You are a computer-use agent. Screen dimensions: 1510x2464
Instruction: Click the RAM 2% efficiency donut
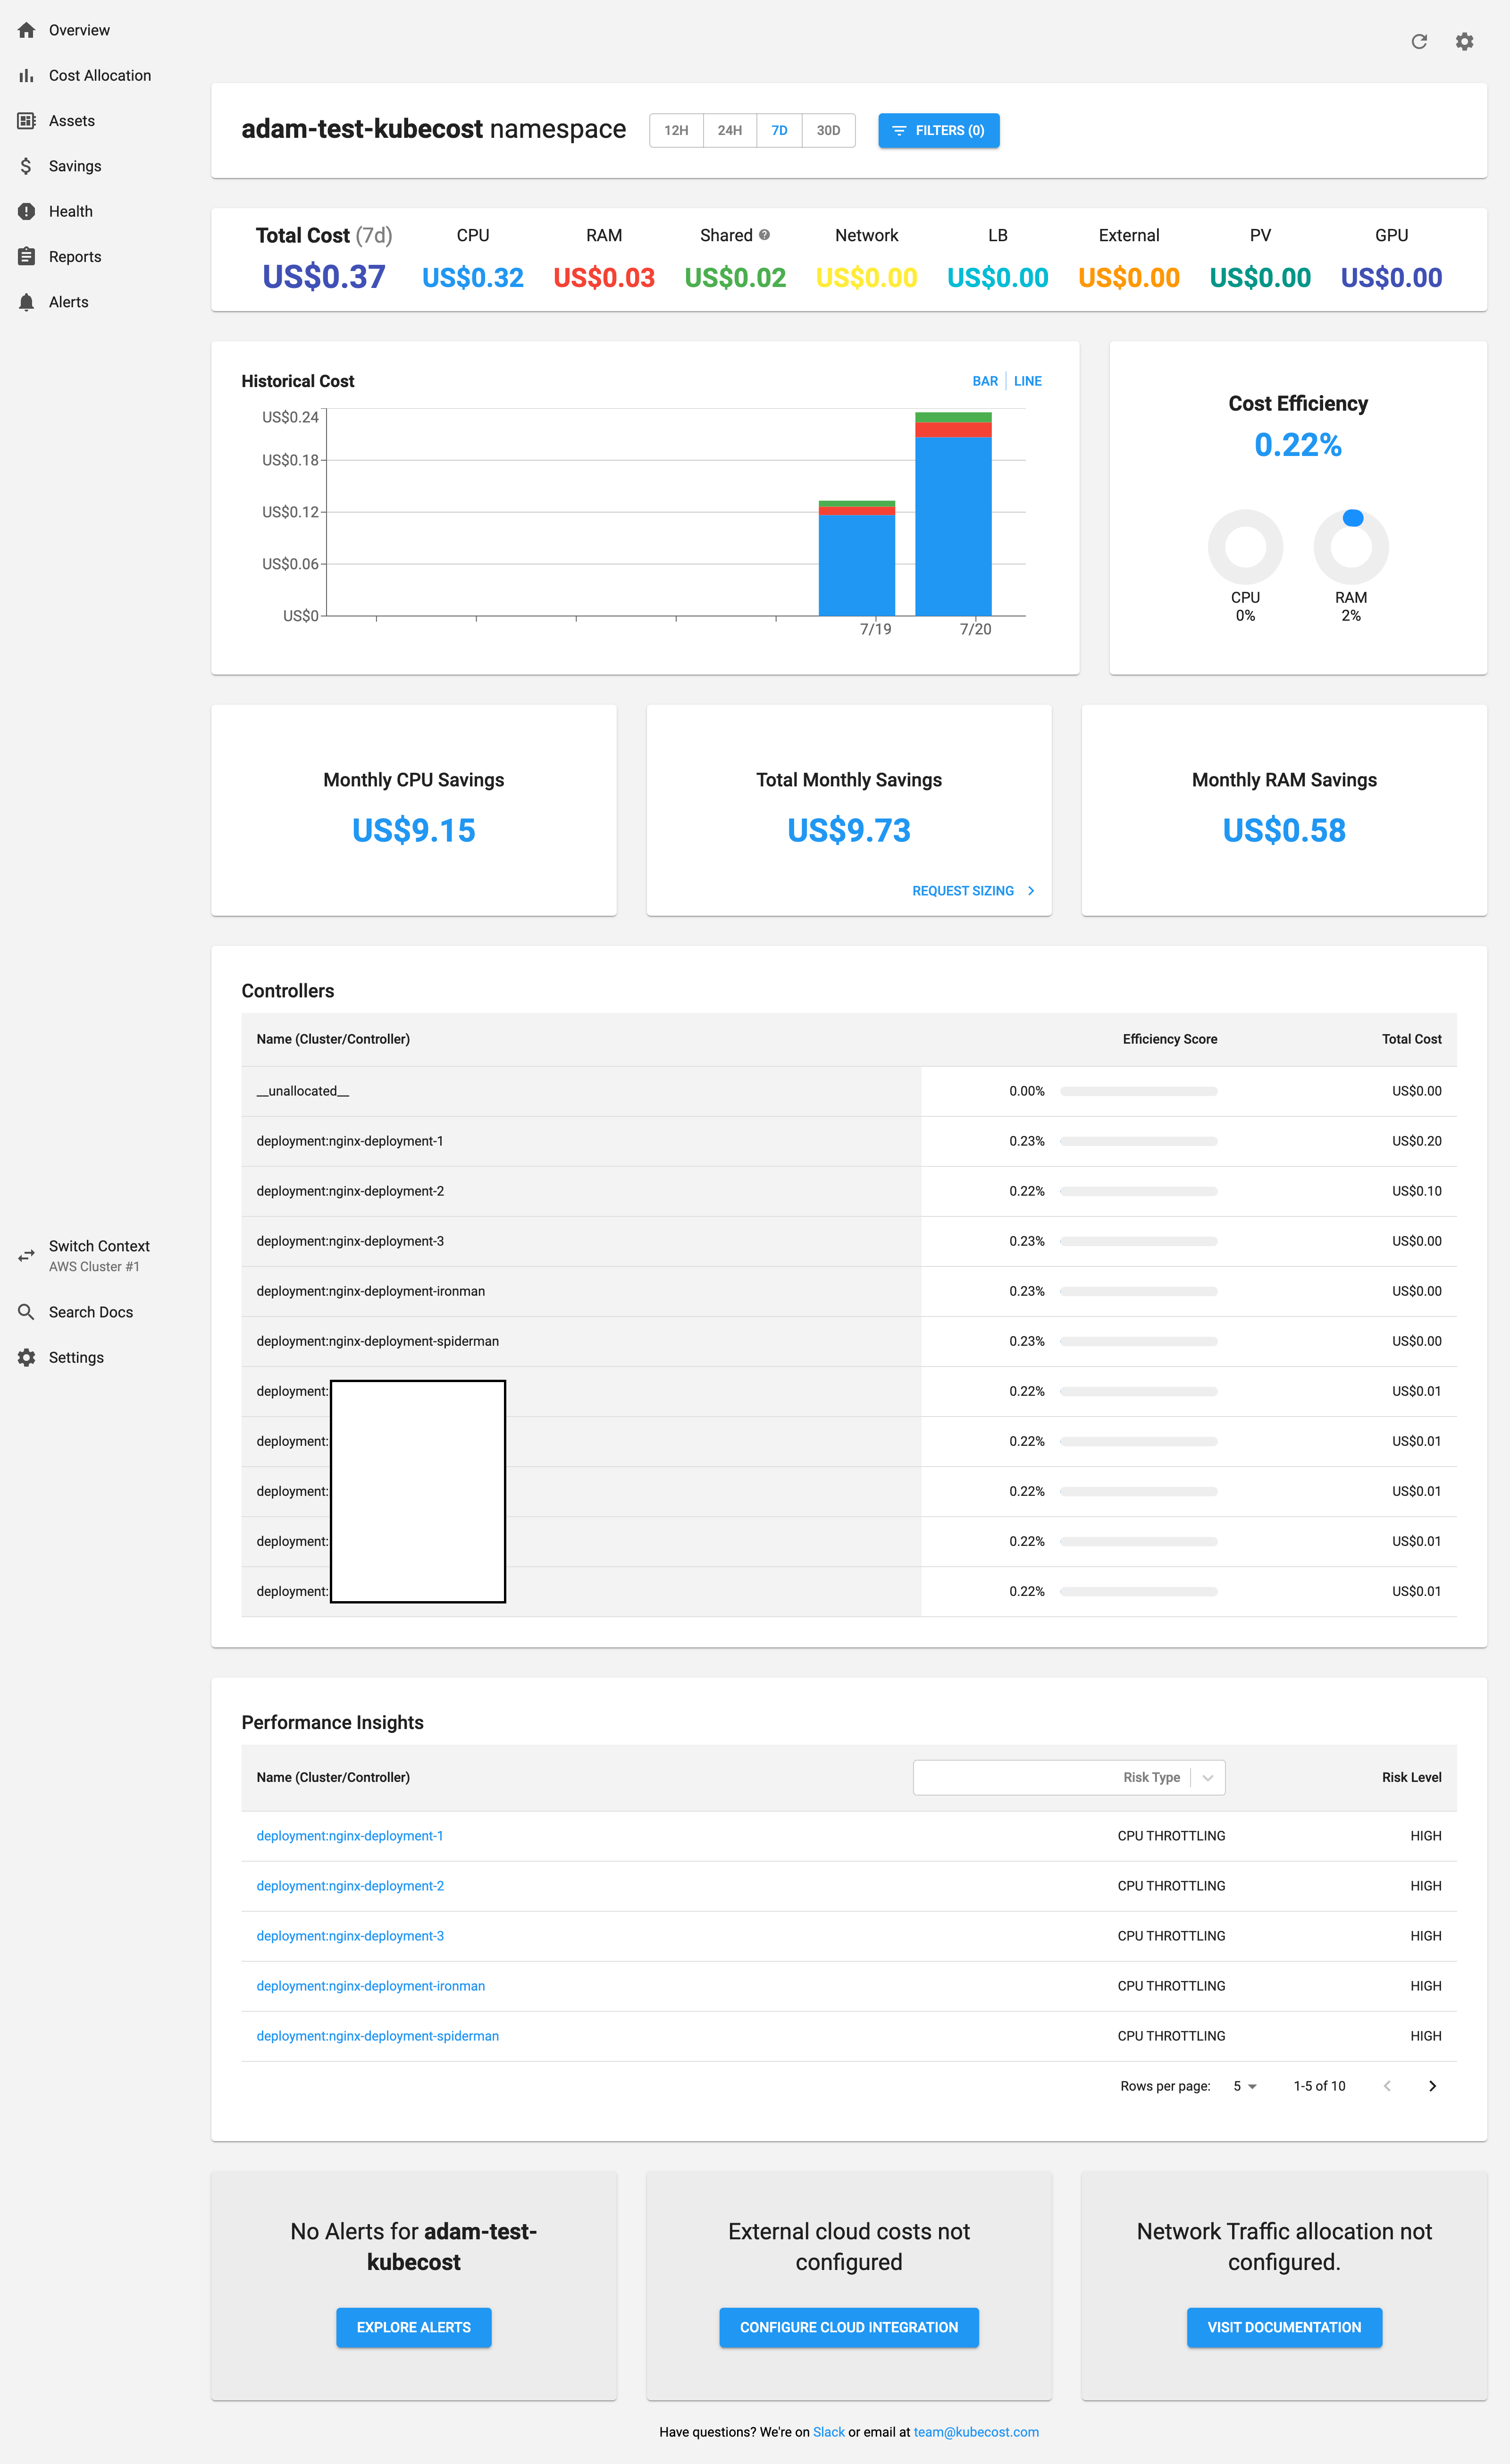point(1351,546)
